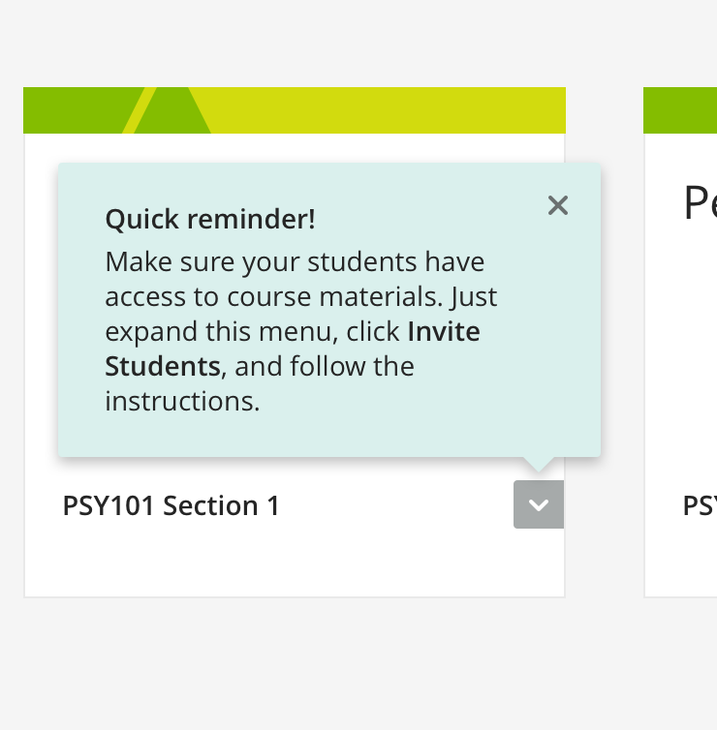Click the white space below the PSY101 Section 1 title

pyautogui.click(x=291, y=562)
